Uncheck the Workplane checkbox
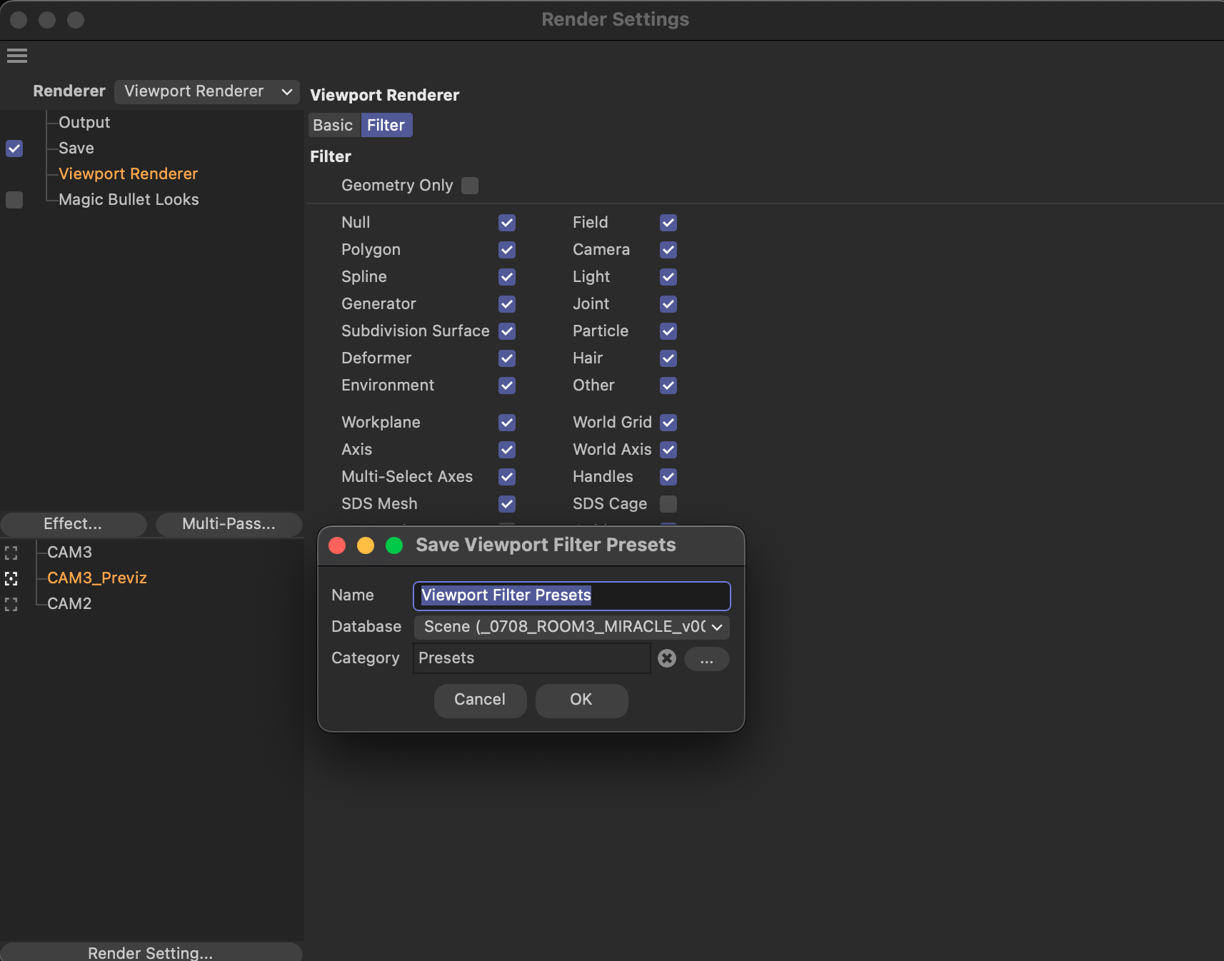1224x961 pixels. [x=507, y=423]
